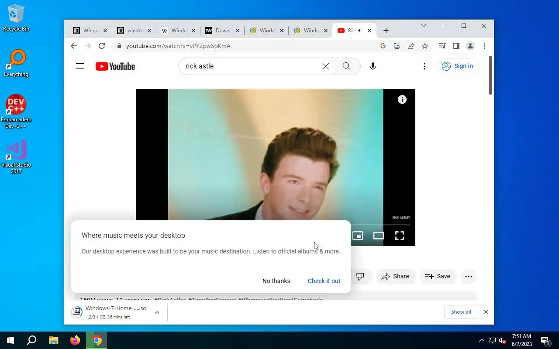Open the notification center
The width and height of the screenshot is (559, 349).
[x=545, y=340]
